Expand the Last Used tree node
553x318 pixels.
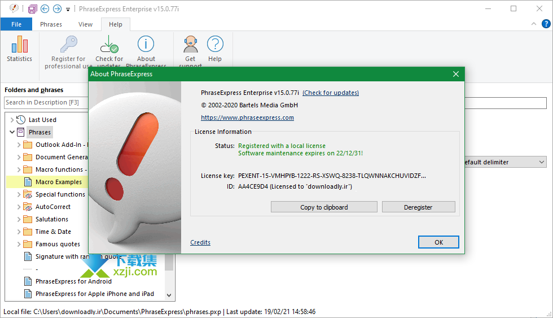point(12,120)
